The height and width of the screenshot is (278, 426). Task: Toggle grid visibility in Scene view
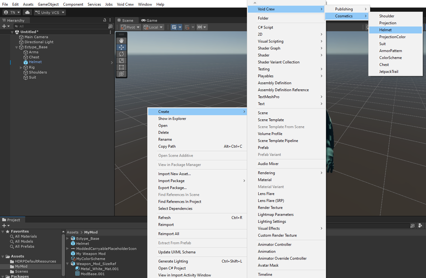pyautogui.click(x=174, y=27)
